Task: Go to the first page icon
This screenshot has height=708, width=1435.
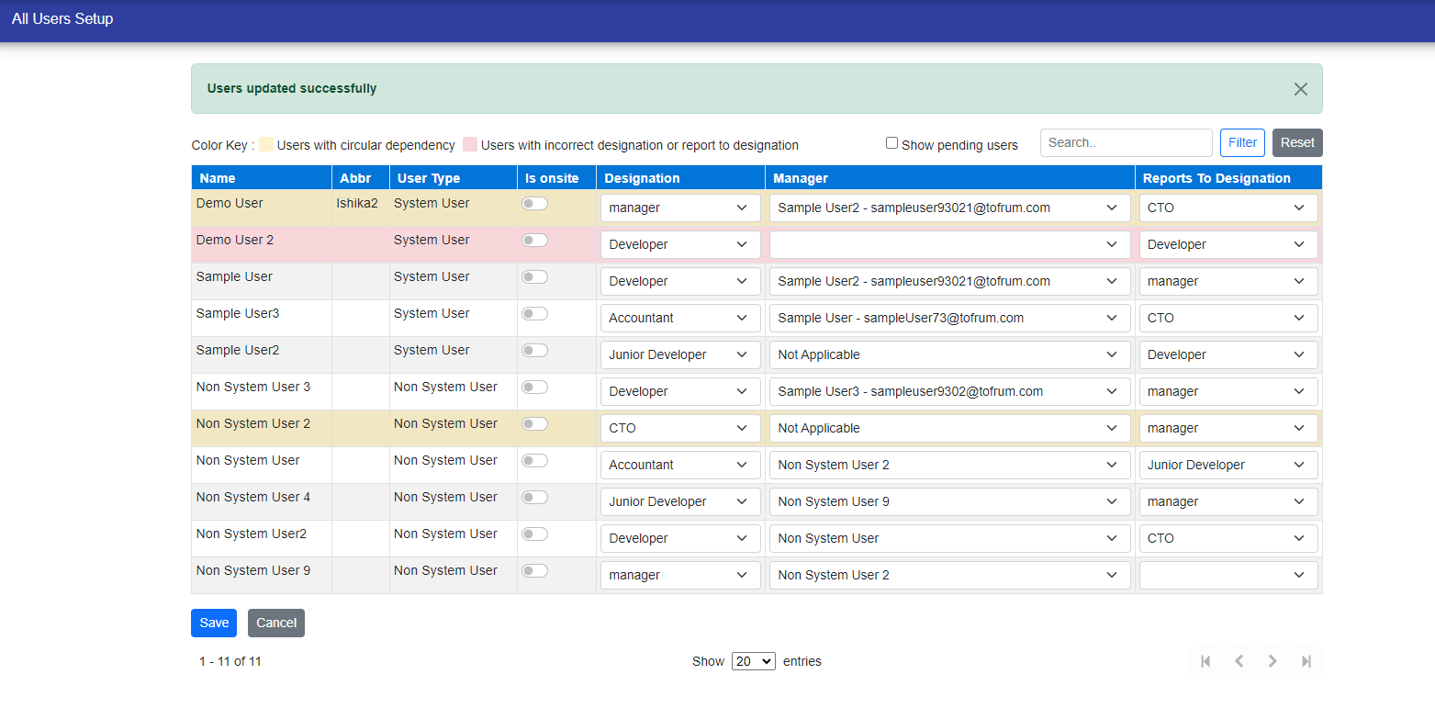Action: click(1205, 661)
